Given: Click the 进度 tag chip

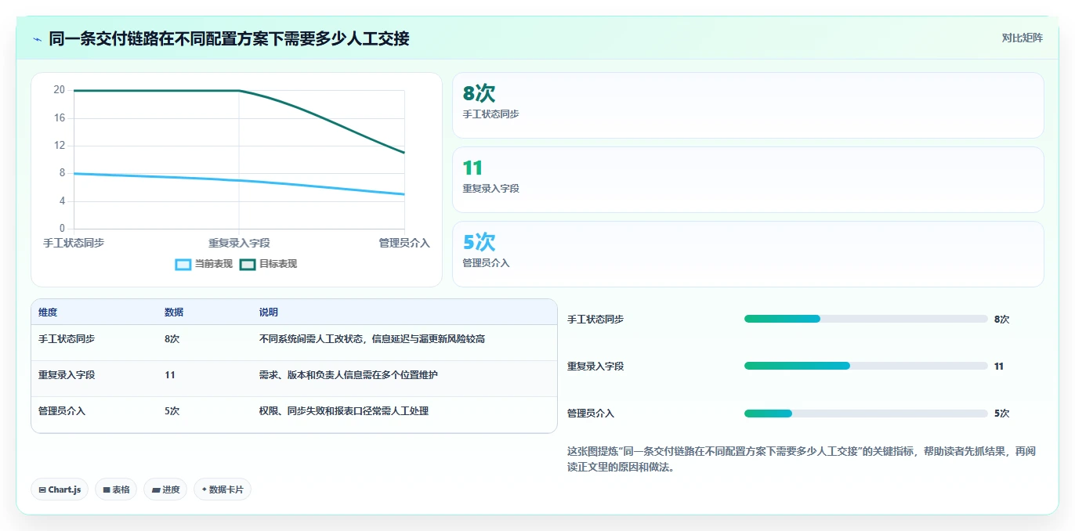Looking at the screenshot, I should point(165,489).
